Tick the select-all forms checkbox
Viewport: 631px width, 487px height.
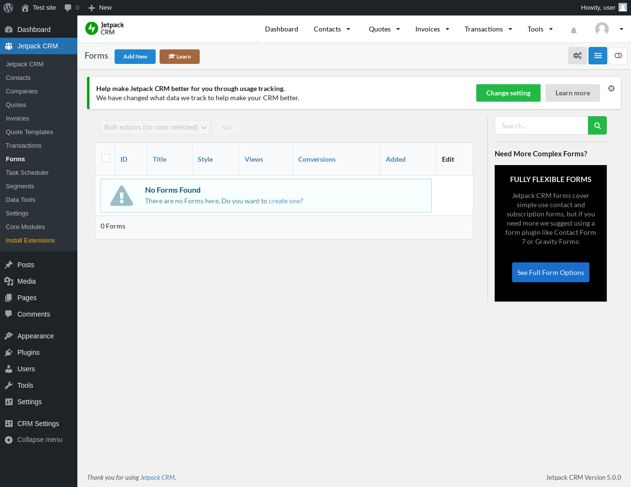coord(106,158)
